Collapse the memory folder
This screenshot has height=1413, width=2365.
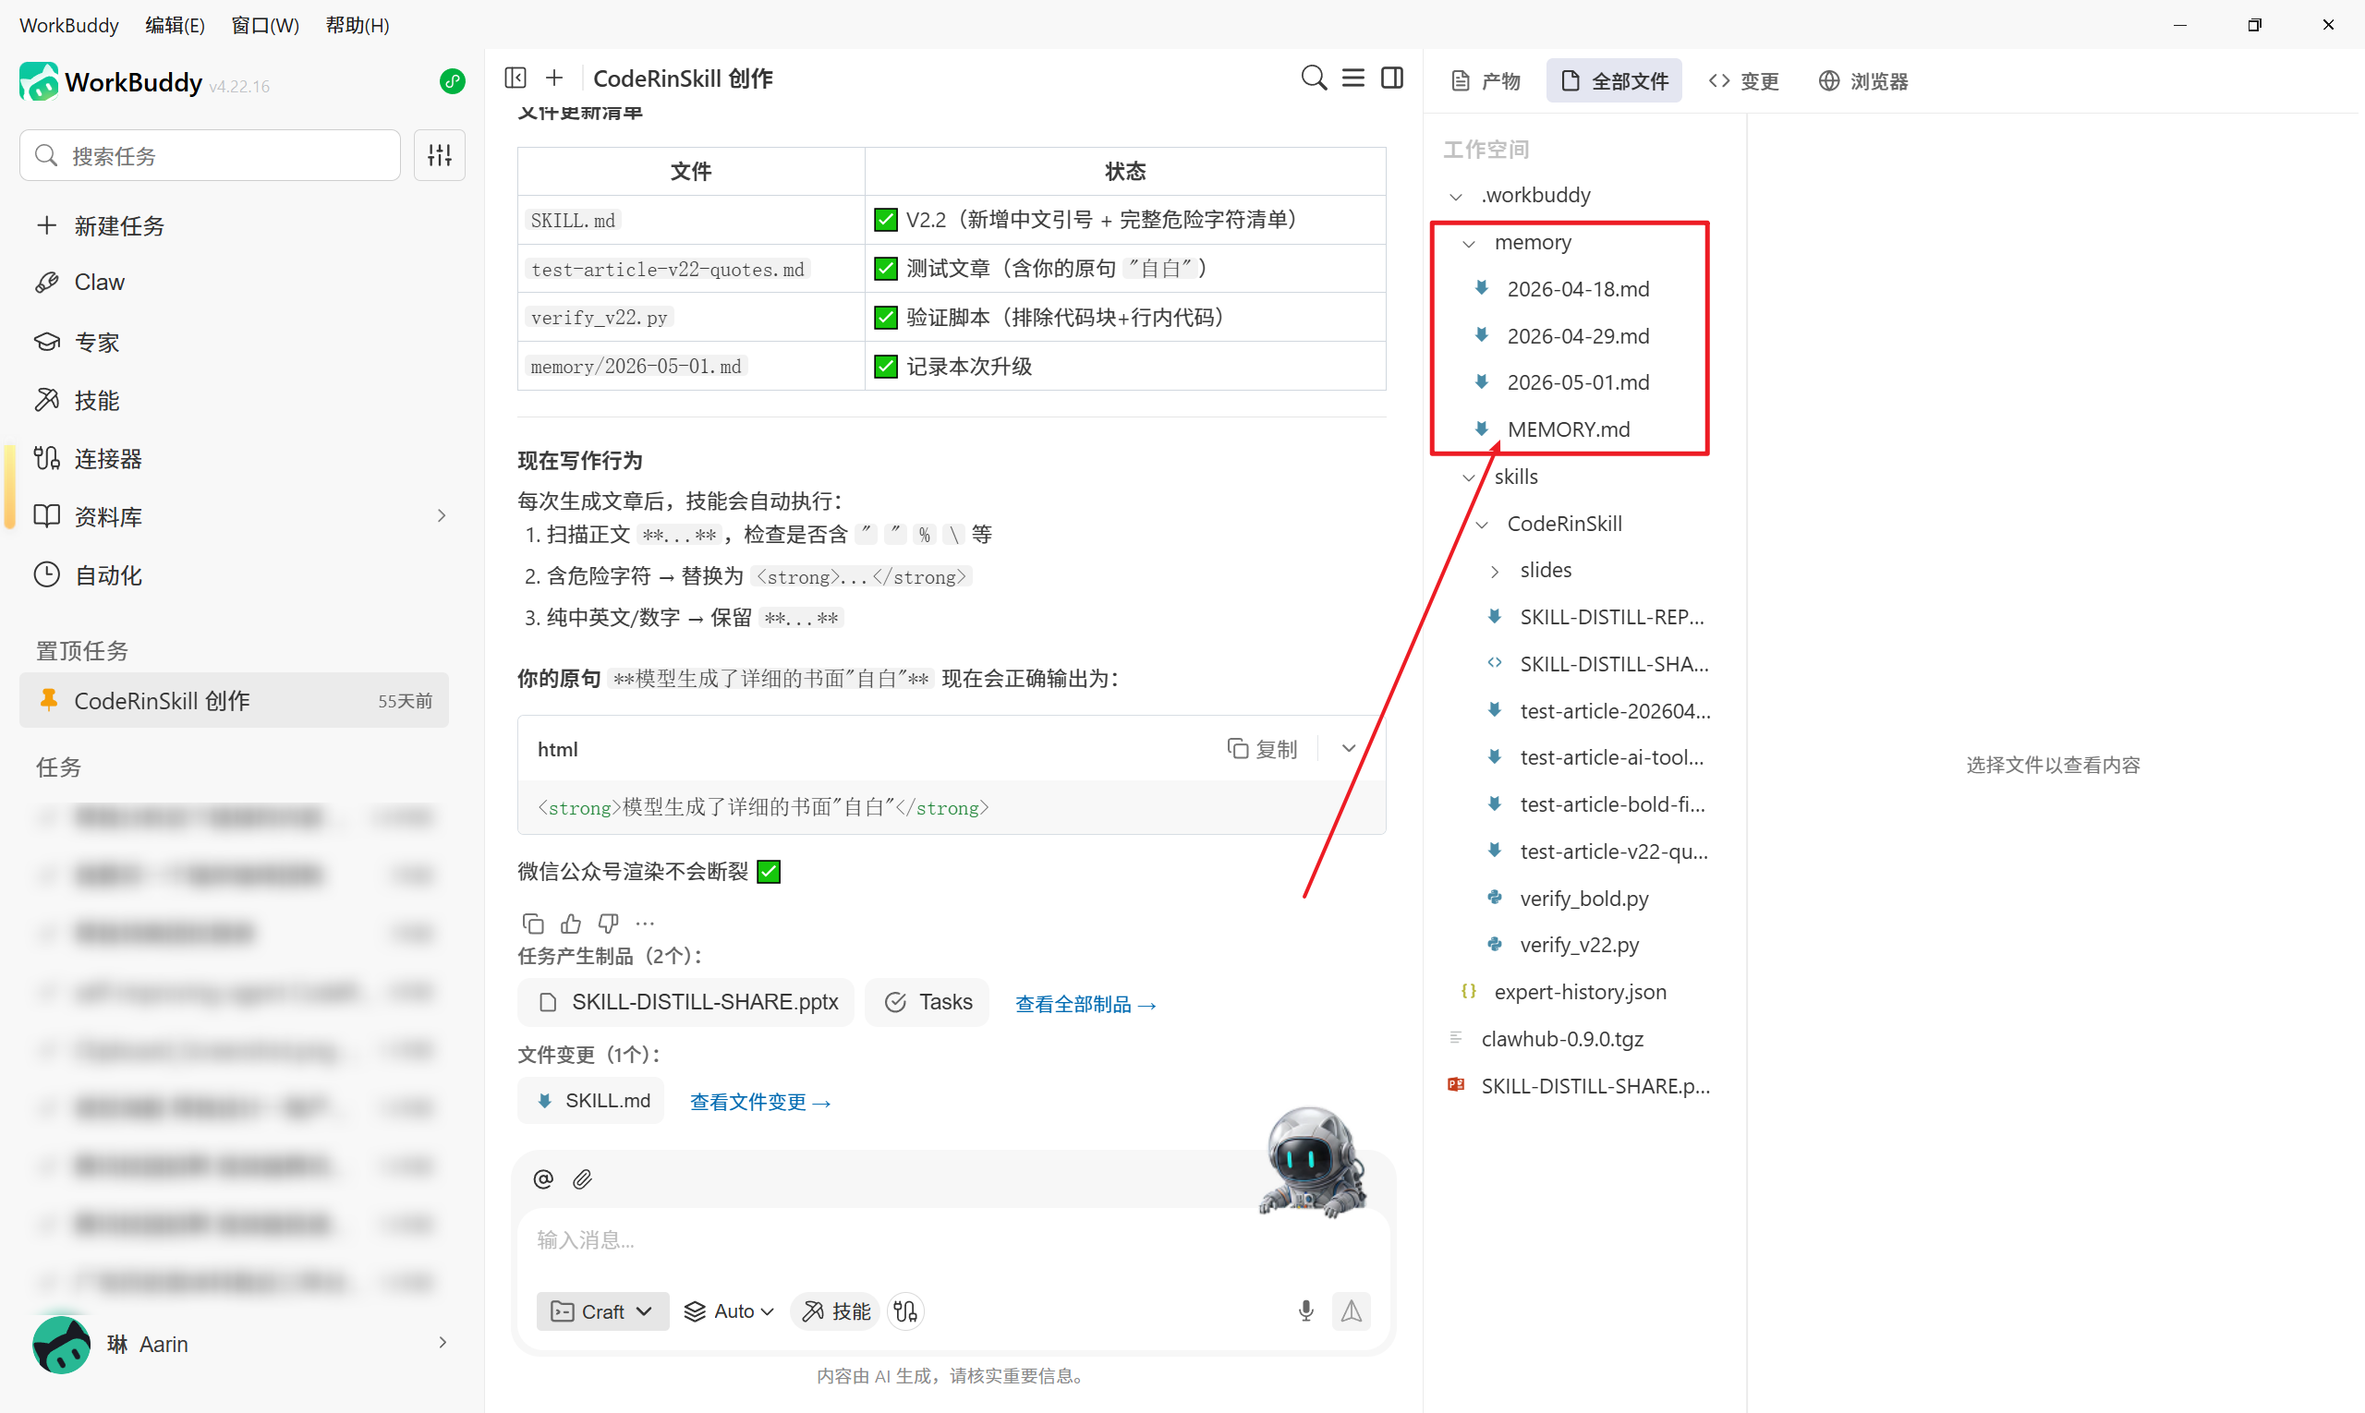[1469, 243]
